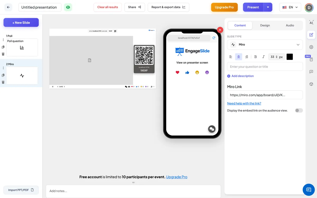Screen dimensions: 317x198
Task: Click the question or title field
Action: tap(265, 67)
